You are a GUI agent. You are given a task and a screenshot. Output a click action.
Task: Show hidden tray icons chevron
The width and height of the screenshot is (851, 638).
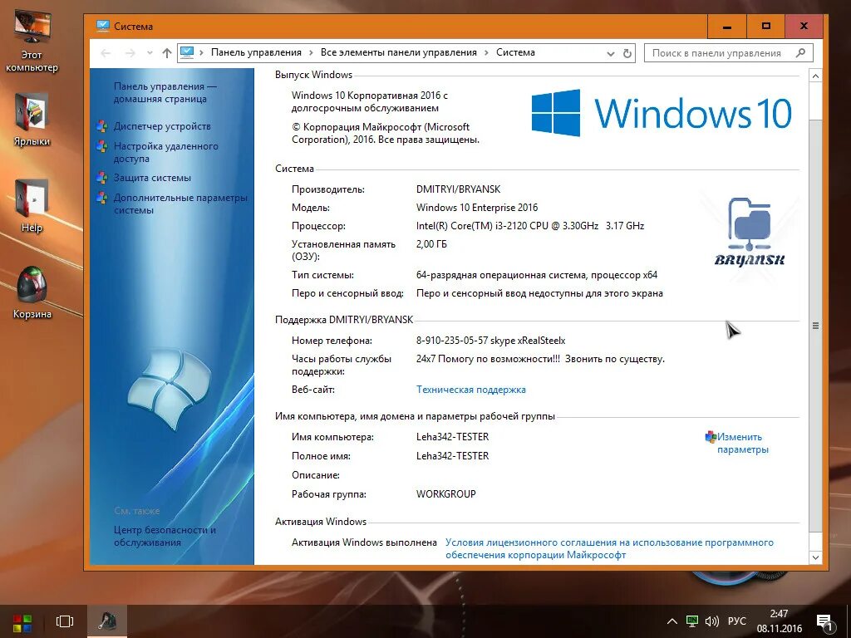[671, 621]
